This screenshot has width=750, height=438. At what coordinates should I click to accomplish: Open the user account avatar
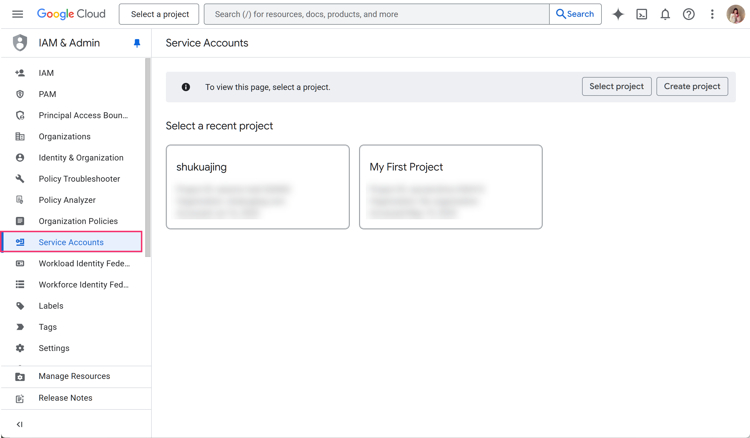[x=735, y=14]
